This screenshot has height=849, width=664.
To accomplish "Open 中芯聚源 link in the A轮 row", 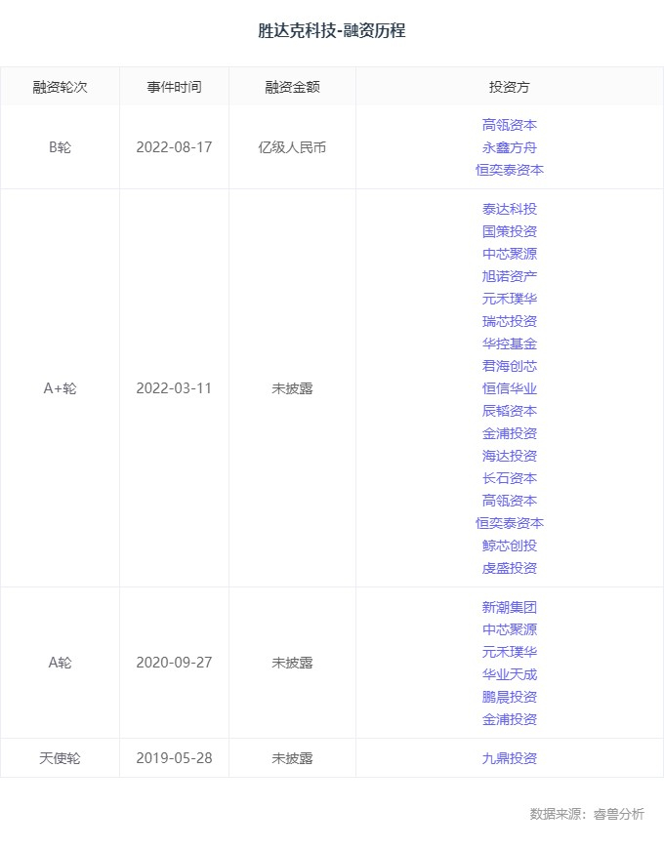I will coord(509,629).
